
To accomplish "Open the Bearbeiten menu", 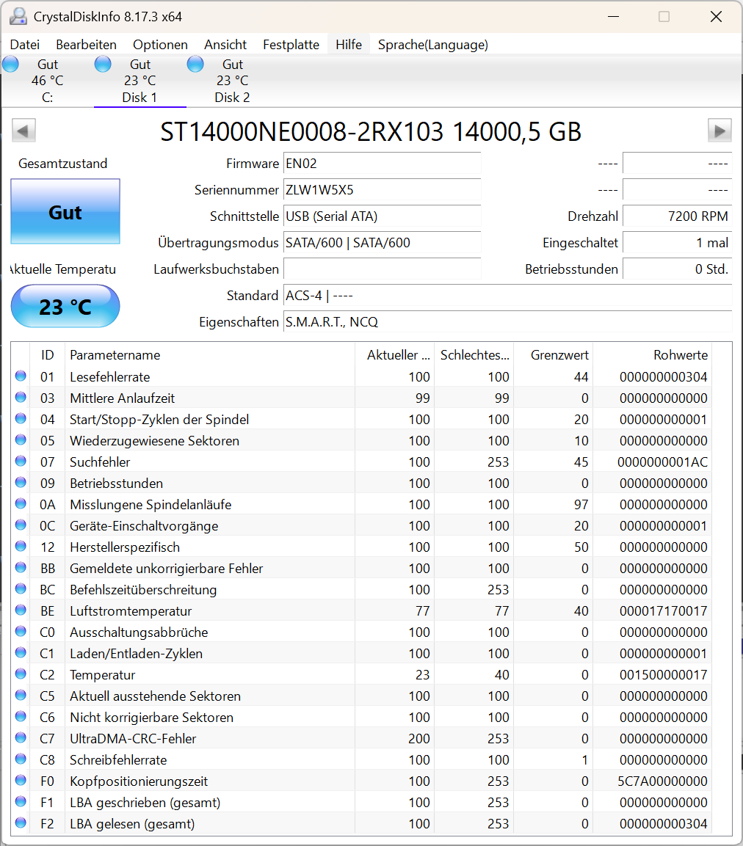I will pyautogui.click(x=87, y=45).
